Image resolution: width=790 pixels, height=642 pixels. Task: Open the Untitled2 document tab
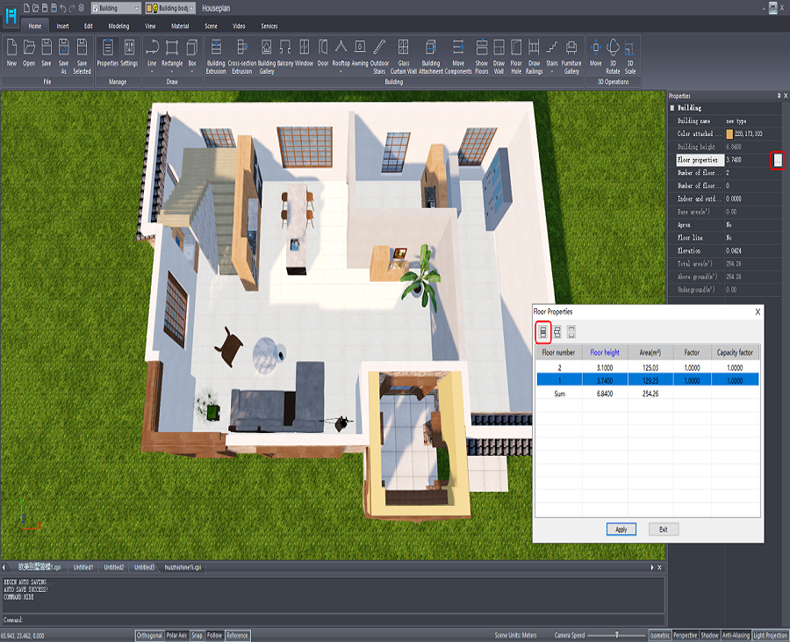point(114,568)
